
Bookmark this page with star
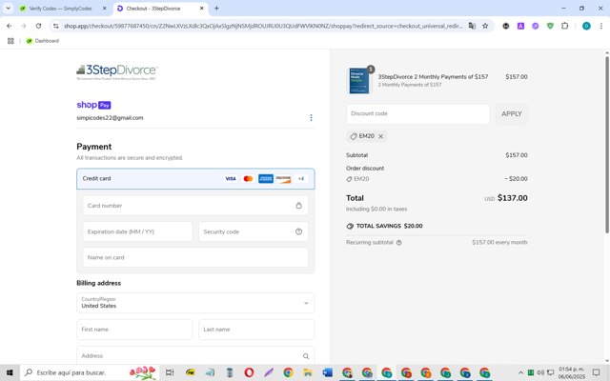point(485,26)
